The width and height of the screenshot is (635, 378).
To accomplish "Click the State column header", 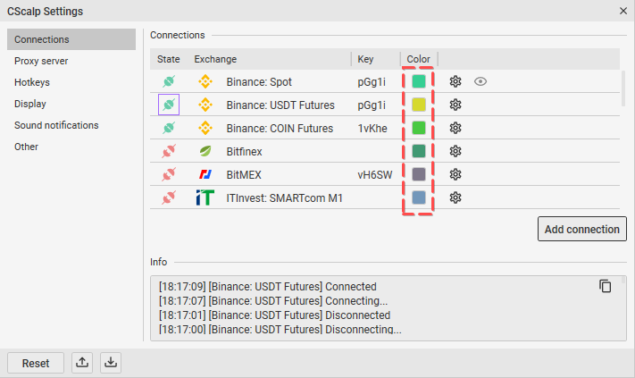I will click(169, 59).
